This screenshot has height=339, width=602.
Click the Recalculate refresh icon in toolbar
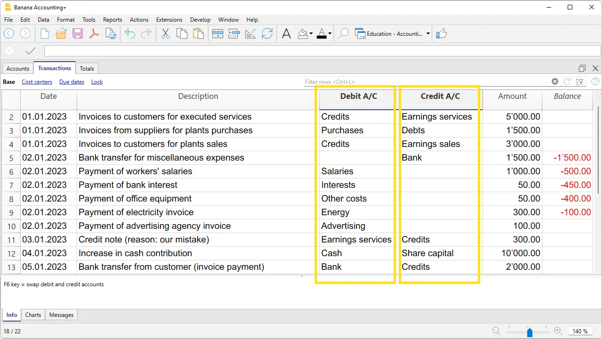tap(267, 33)
